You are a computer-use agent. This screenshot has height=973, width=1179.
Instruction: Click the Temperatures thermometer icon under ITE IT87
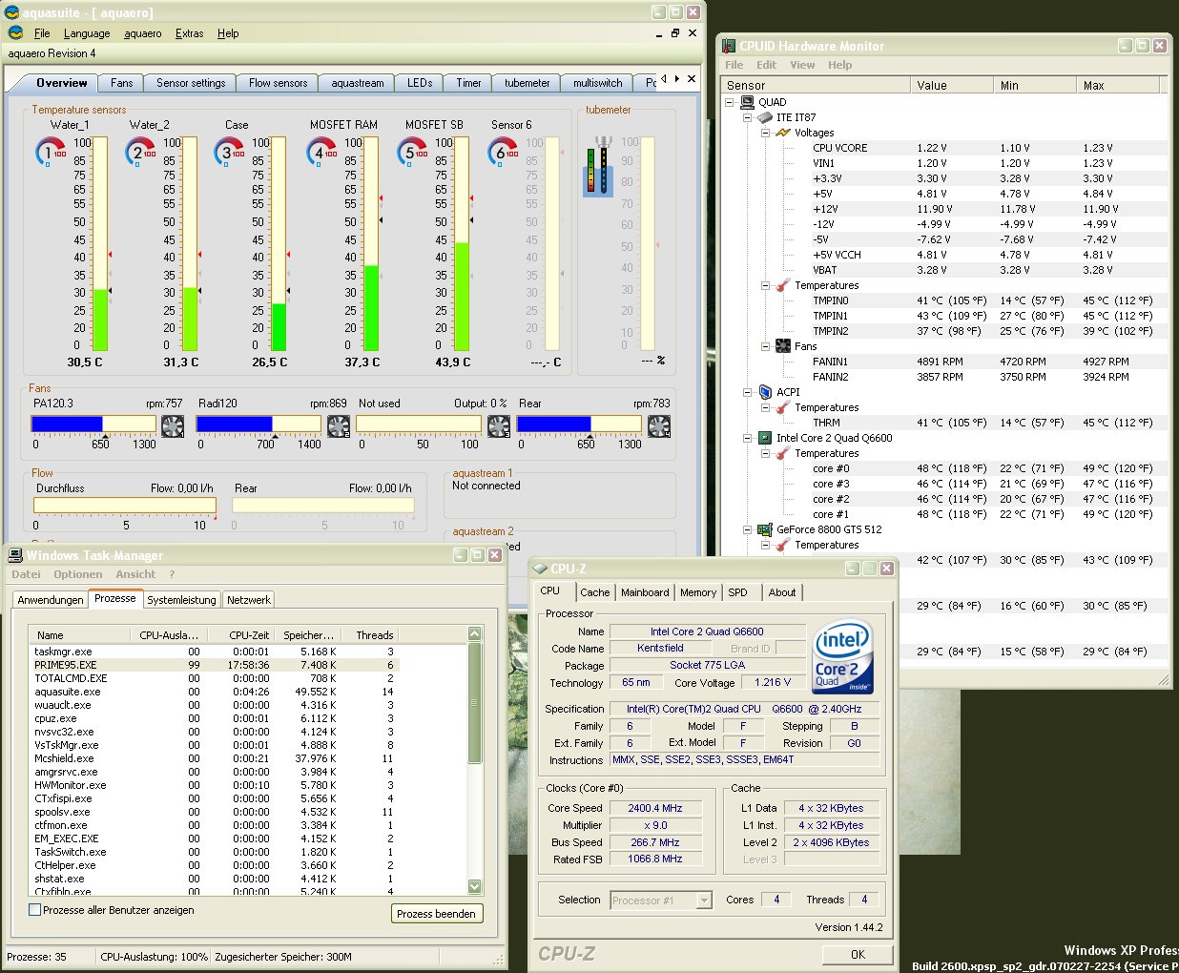coord(783,285)
